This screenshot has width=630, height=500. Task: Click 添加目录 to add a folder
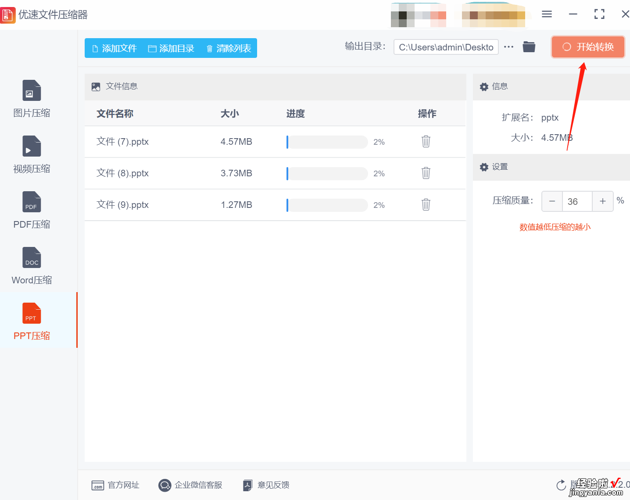click(171, 48)
